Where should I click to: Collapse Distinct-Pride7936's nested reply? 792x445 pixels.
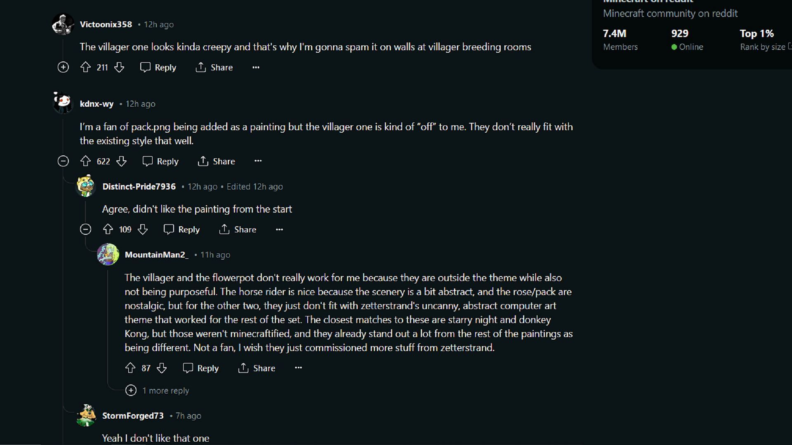click(85, 229)
